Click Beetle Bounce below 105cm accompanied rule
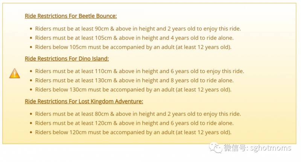 coord(133,47)
